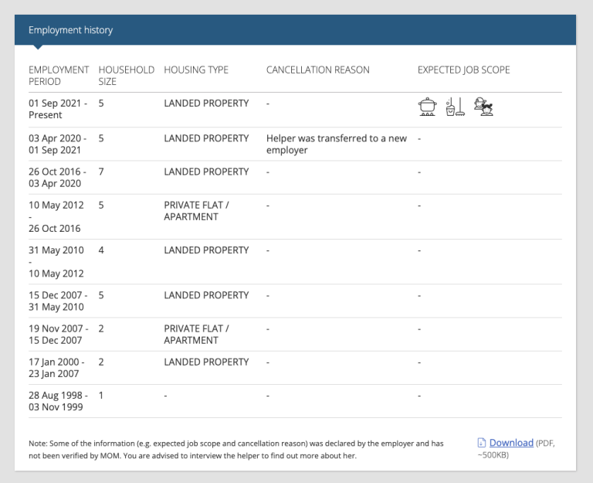Click Landed Property in 01 Sep 2021 row
This screenshot has width=593, height=483.
[206, 104]
